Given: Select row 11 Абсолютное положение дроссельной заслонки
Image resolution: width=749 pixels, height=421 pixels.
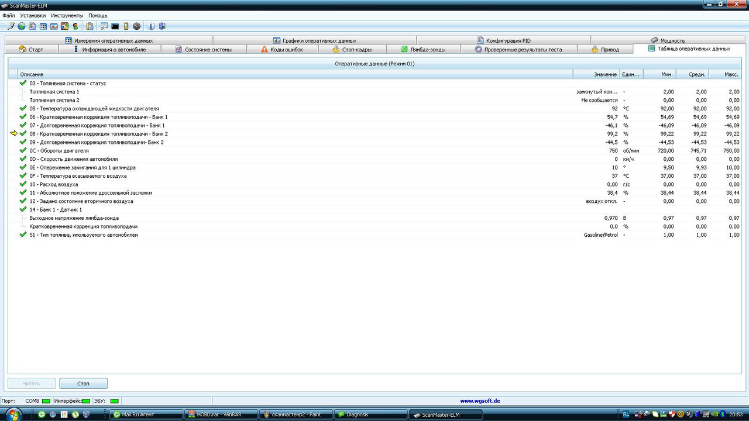Looking at the screenshot, I should 374,192.
